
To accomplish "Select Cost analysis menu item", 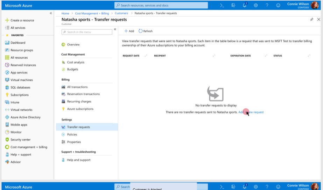I will tap(73, 62).
